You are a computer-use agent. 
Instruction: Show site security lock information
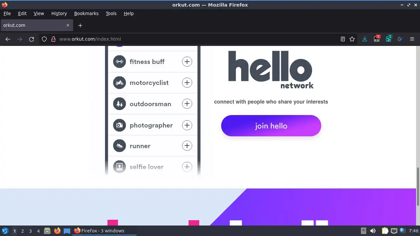(53, 39)
